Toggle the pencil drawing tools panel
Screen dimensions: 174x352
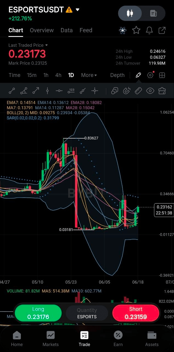(138, 75)
